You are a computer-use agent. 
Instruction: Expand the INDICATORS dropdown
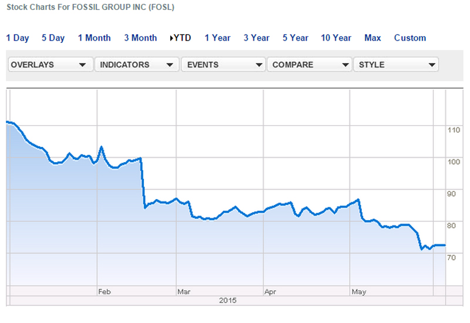pyautogui.click(x=137, y=65)
